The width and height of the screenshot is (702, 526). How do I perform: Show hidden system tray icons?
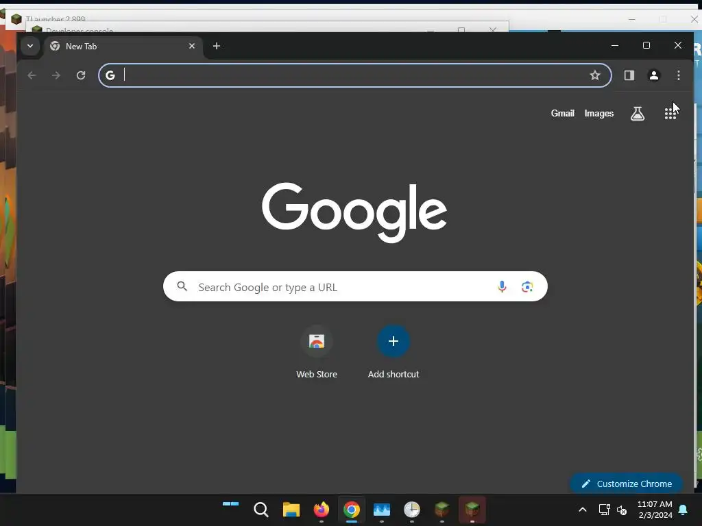[583, 510]
